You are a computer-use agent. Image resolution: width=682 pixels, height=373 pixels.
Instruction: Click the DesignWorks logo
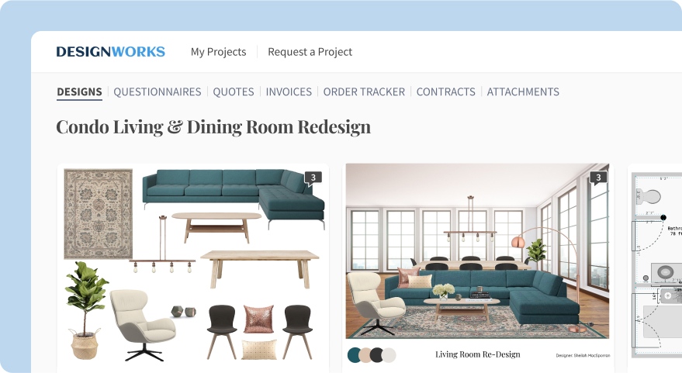[110, 52]
